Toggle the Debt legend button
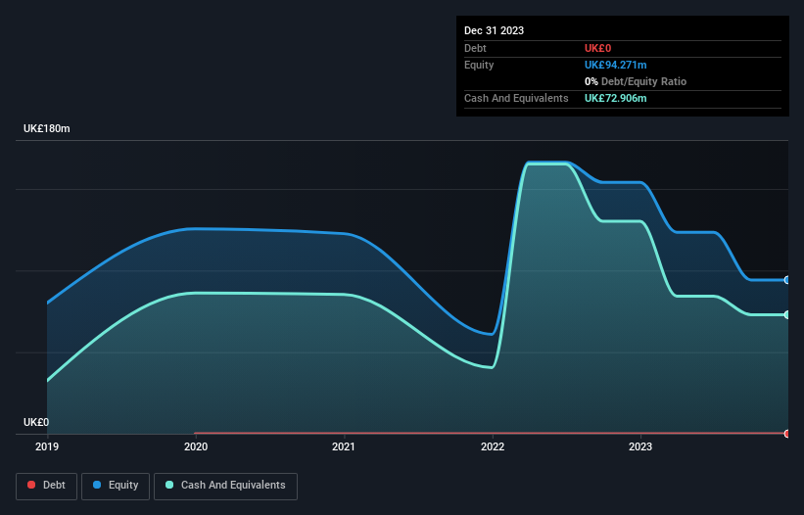 (47, 486)
